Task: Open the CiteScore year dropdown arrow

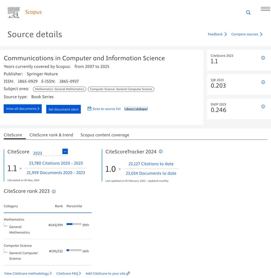Action: [x=65, y=151]
